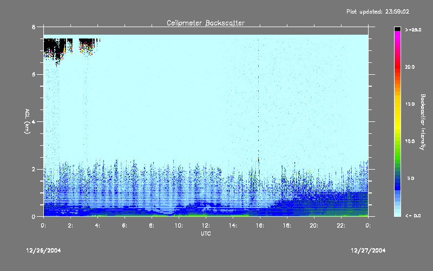
Task: Click the first '0:' label starting the UTC axis
Action: pos(43,225)
